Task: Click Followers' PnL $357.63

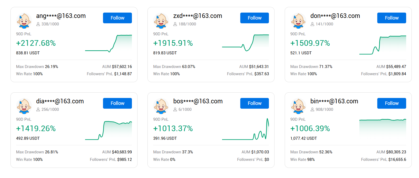Action: click(262, 74)
